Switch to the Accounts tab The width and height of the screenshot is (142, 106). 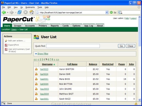coord(30,26)
